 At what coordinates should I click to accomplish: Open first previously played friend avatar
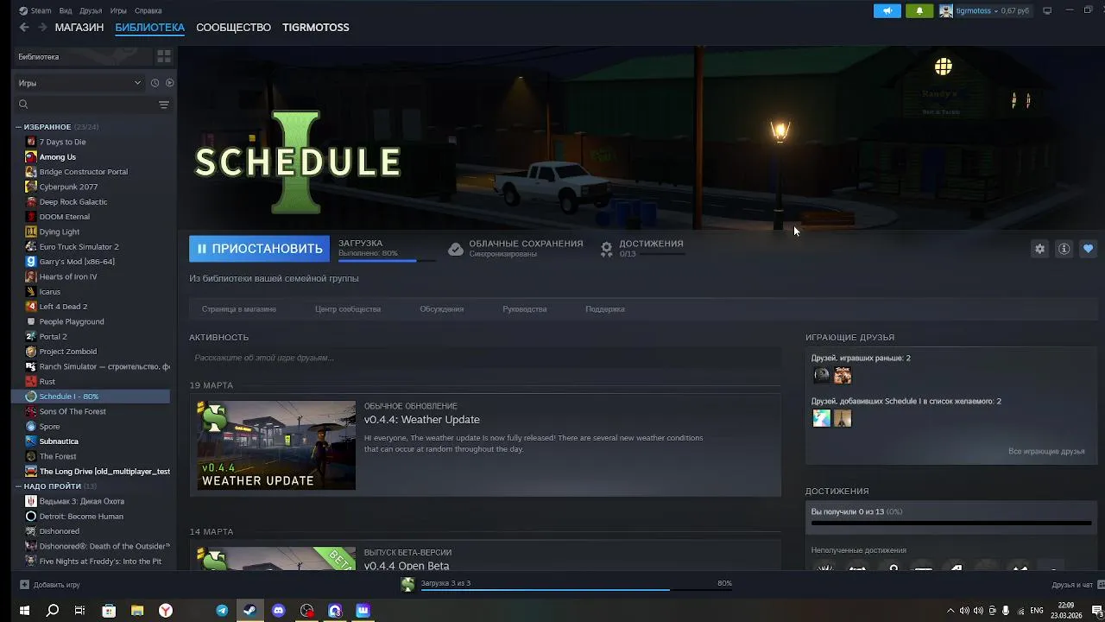822,375
